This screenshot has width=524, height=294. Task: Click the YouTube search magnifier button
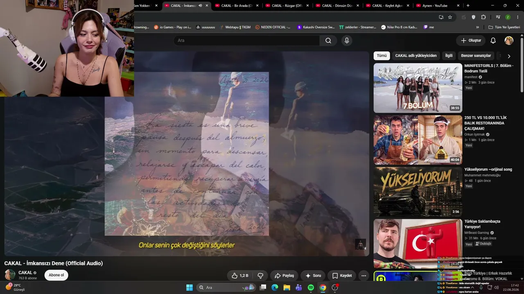point(328,40)
